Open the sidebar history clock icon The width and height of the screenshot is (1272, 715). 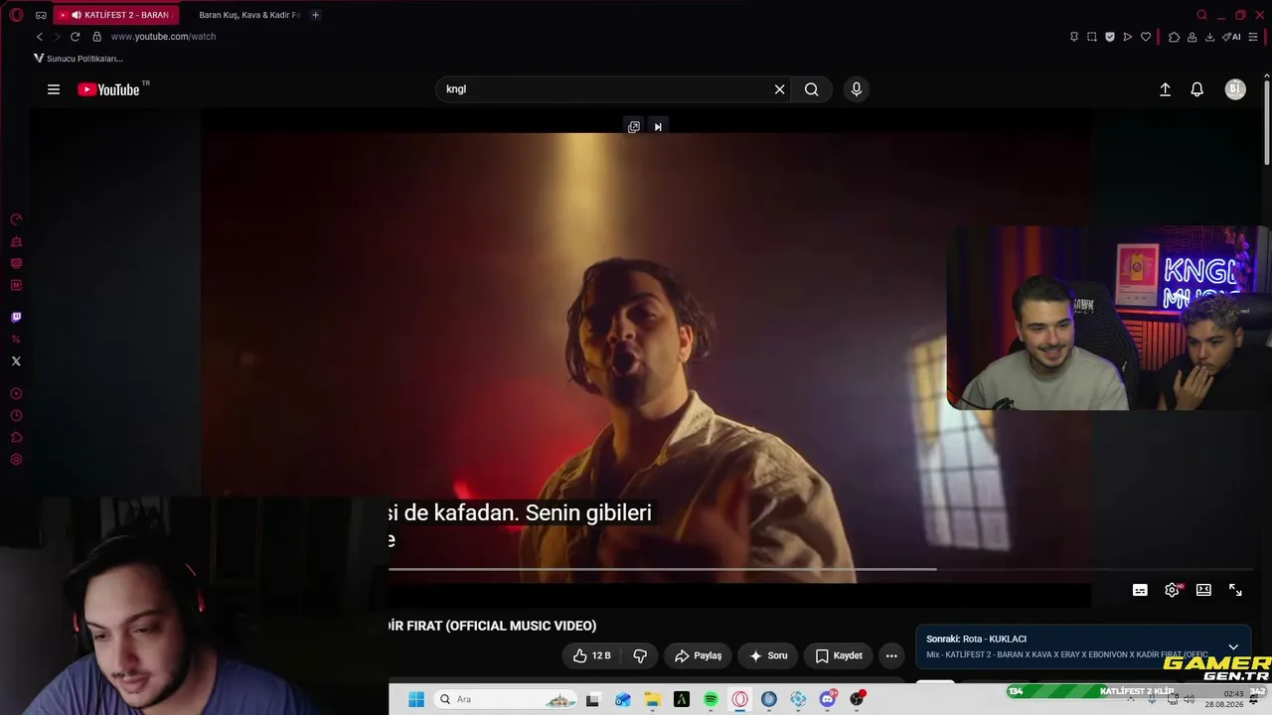[x=16, y=416]
